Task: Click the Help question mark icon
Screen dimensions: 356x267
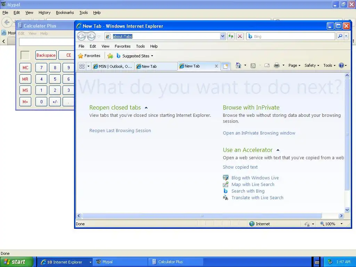Action: [341, 65]
